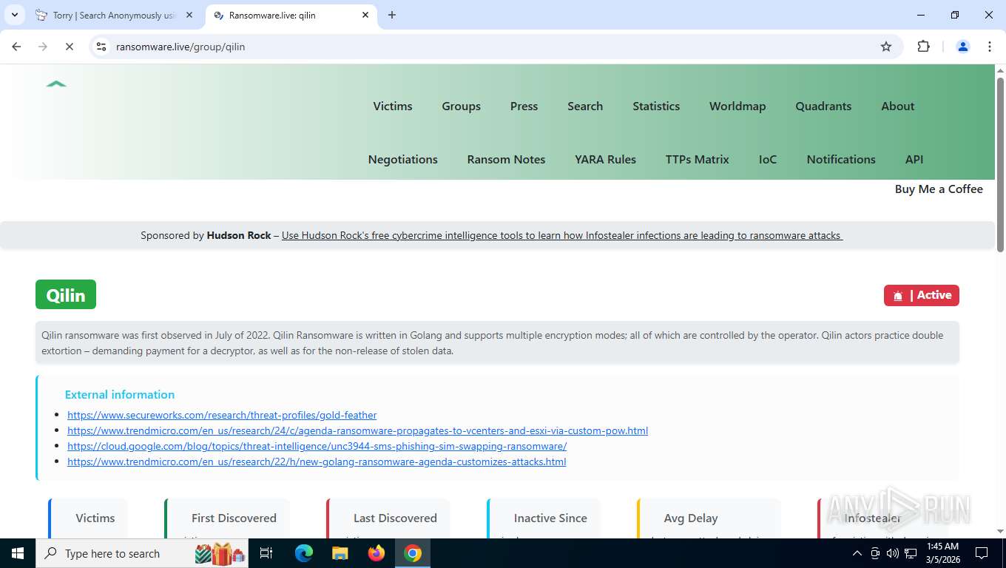Open the site information icon in address bar
This screenshot has height=568, width=1006.
click(x=102, y=47)
